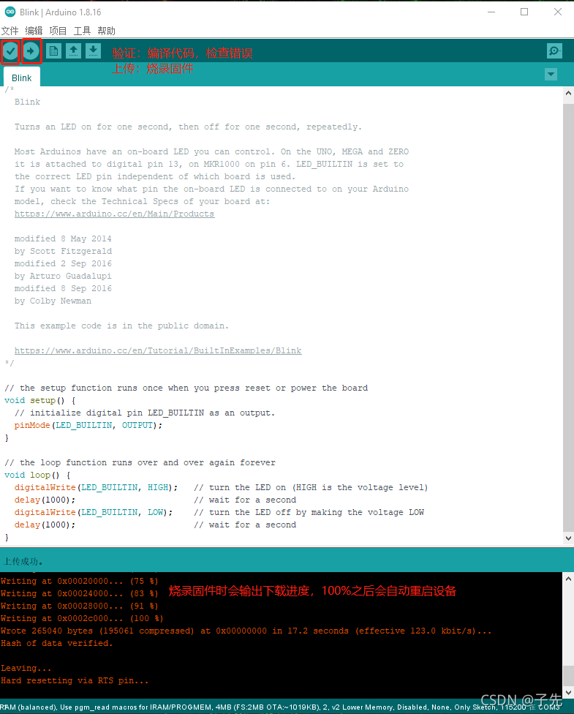Expand the tab options dropdown arrow

[x=551, y=74]
